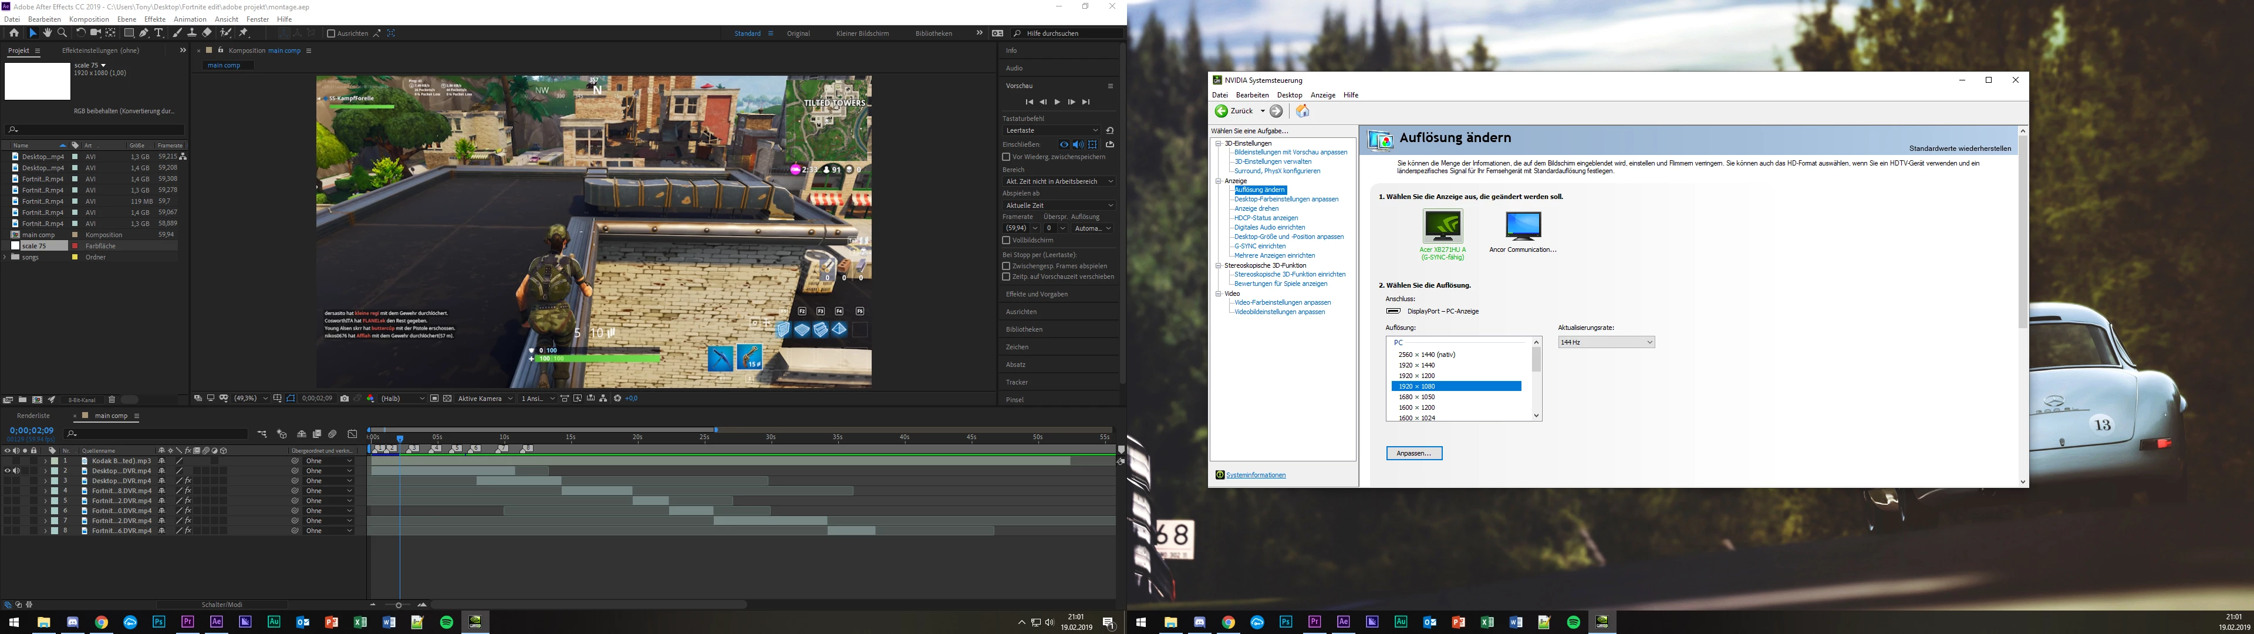Click the Anpassen button in NVIDIA panel
2254x634 pixels.
point(1413,454)
